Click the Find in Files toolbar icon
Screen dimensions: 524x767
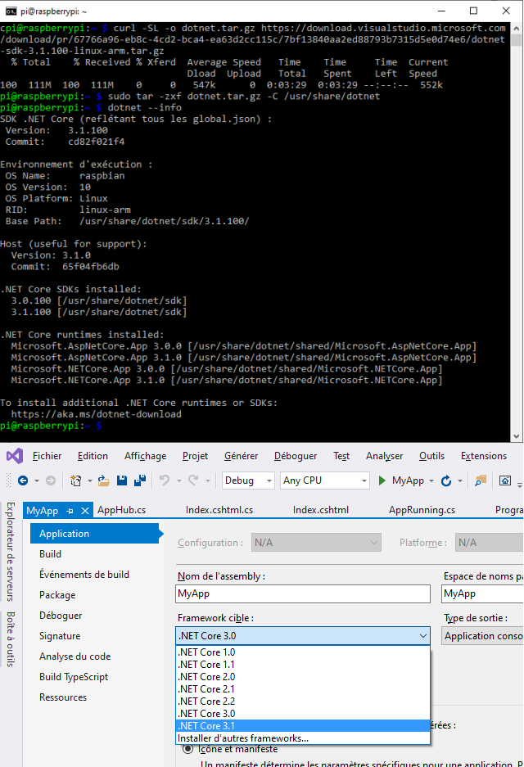pyautogui.click(x=481, y=481)
